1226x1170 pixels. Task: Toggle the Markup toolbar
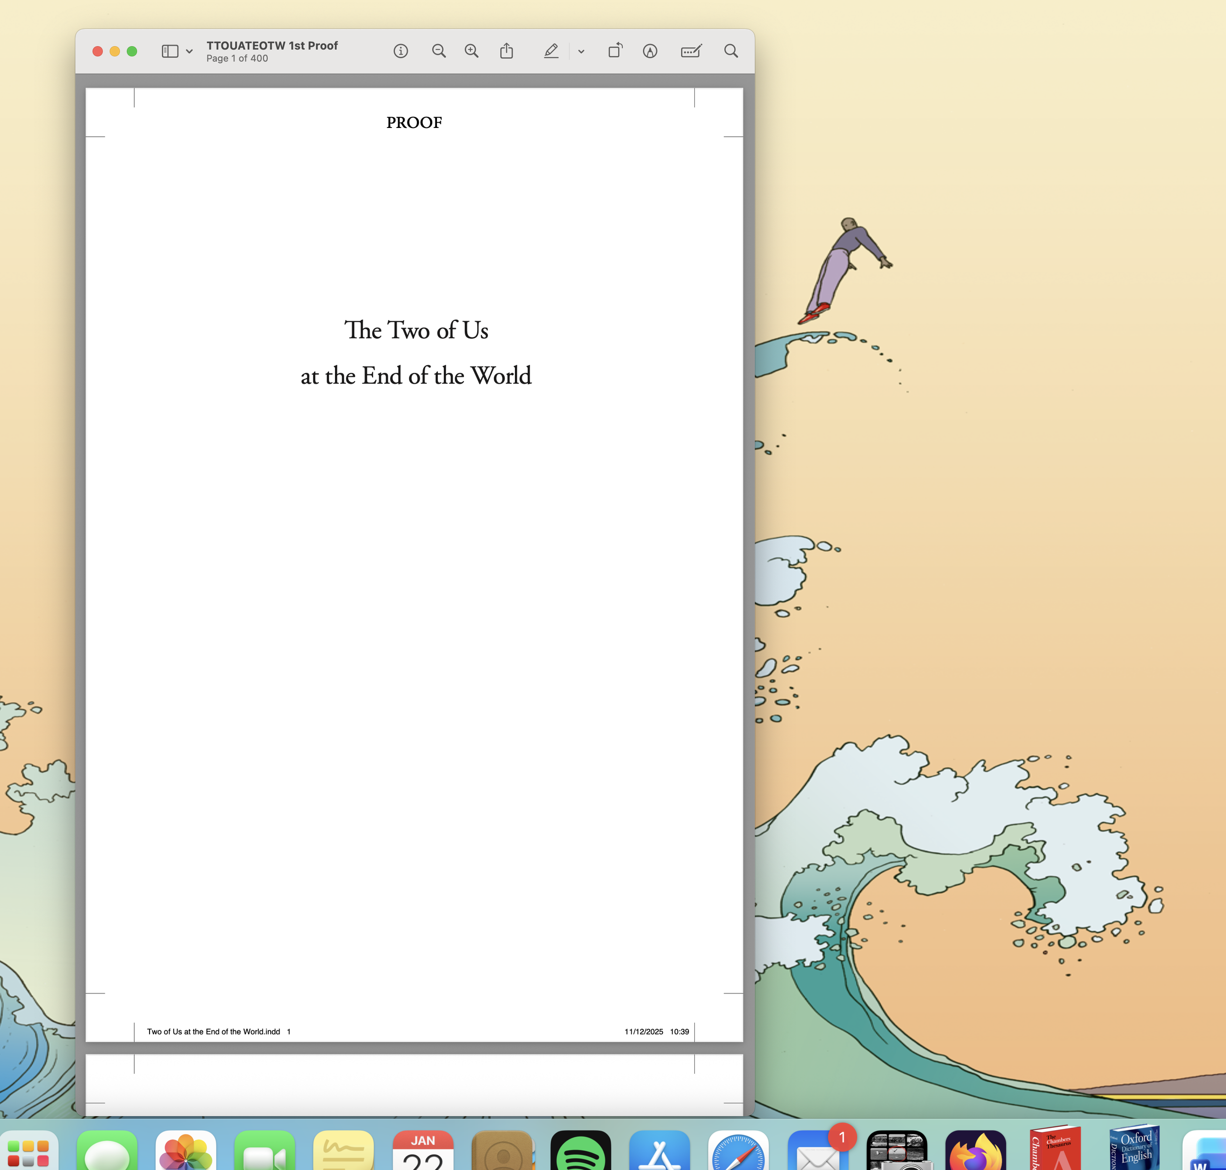tap(650, 51)
